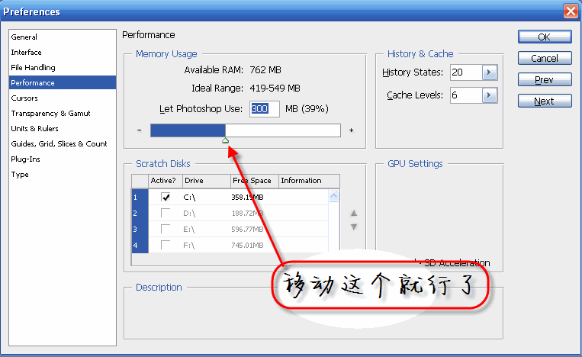Click the Available RAM 762 MB value

(x=265, y=69)
